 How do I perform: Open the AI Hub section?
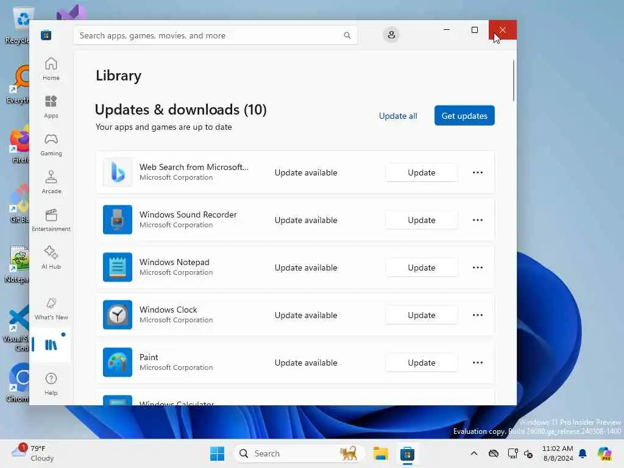pyautogui.click(x=51, y=258)
